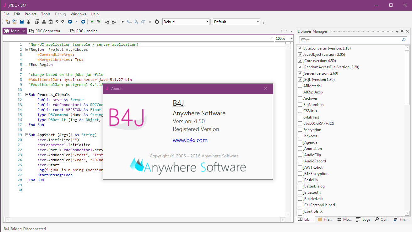Screen dimensions: 412x232
Task: Switch to the RDCHandler tab
Action: 84,31
